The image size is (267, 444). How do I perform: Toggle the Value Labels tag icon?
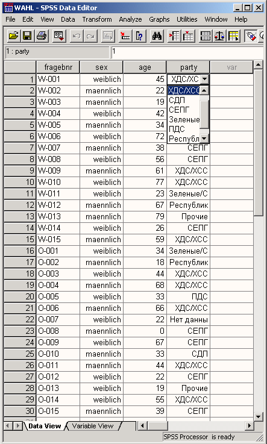251,36
